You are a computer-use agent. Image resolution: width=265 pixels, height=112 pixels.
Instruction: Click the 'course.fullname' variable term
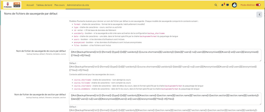point(82,83)
